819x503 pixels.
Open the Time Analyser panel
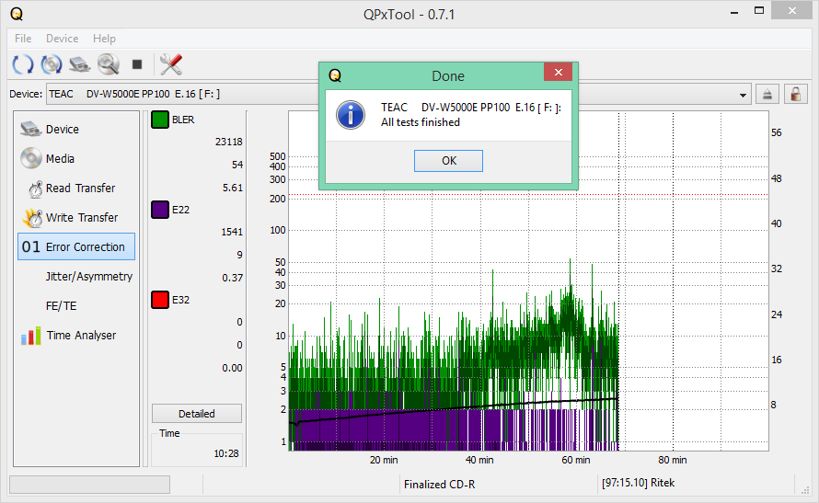[76, 336]
